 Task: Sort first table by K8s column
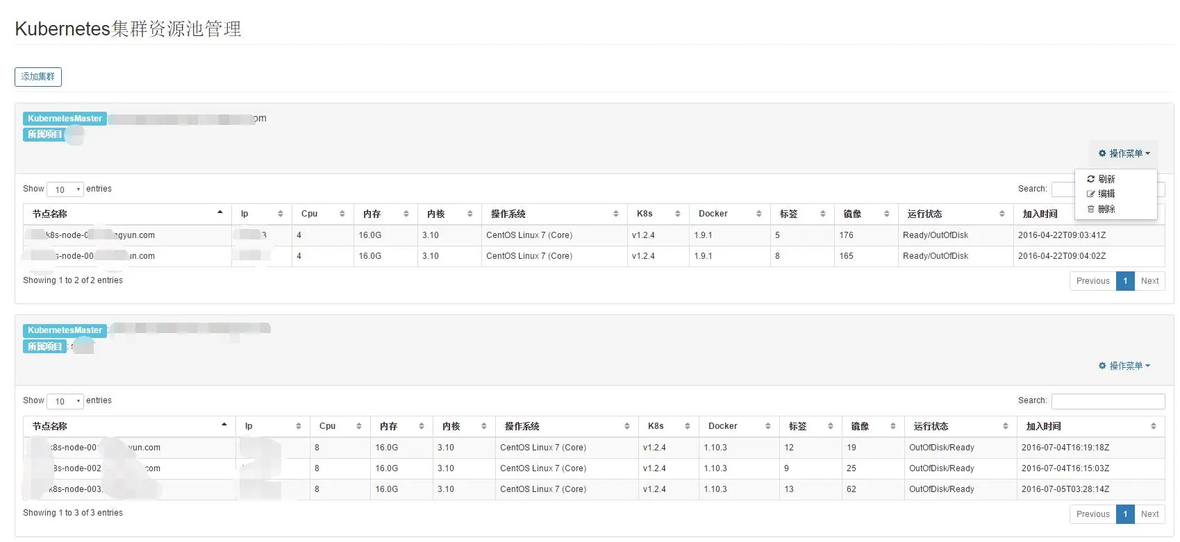click(658, 214)
